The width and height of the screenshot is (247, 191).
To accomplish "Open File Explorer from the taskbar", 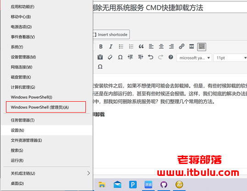I will point(102,185).
